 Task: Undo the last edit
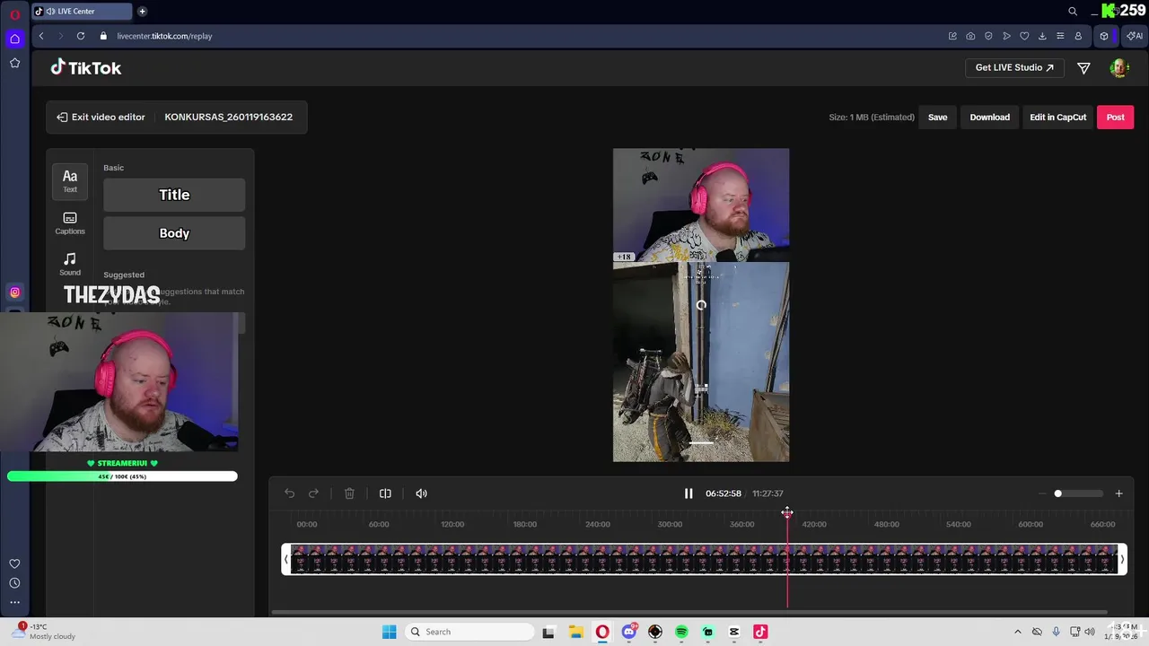click(289, 493)
